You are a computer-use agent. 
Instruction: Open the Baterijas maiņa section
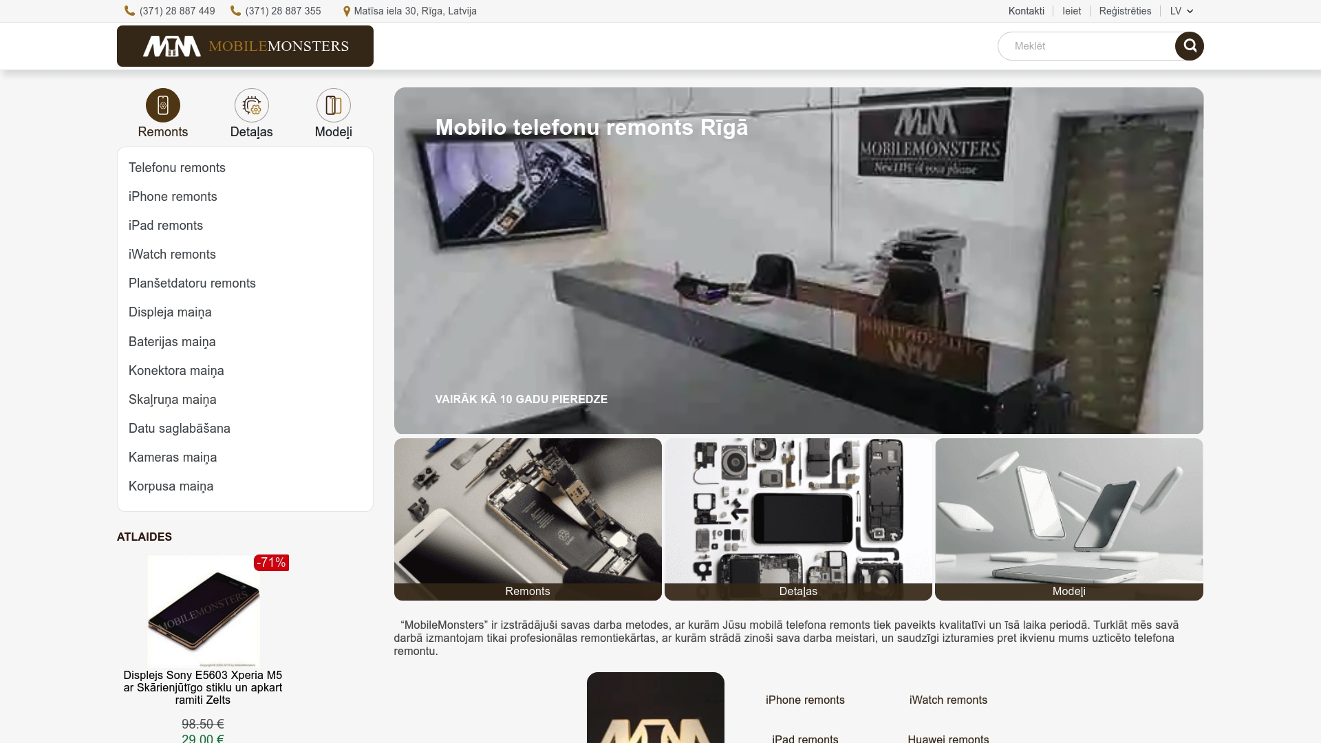click(172, 341)
